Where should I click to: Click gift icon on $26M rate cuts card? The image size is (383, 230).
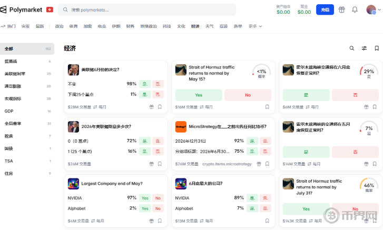(151, 164)
